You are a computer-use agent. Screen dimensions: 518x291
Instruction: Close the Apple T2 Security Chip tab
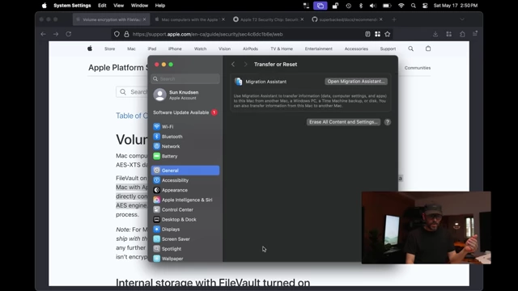[x=302, y=19]
